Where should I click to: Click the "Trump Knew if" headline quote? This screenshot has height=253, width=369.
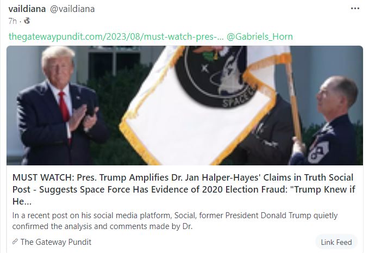click(x=322, y=190)
